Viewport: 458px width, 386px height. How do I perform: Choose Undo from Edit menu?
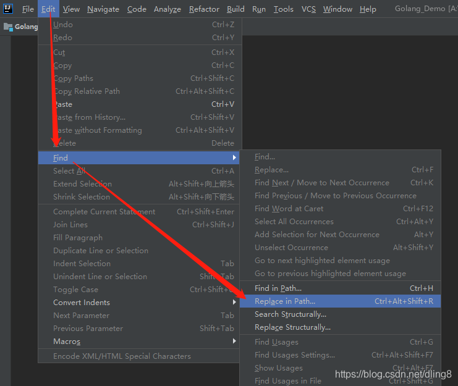[140, 25]
